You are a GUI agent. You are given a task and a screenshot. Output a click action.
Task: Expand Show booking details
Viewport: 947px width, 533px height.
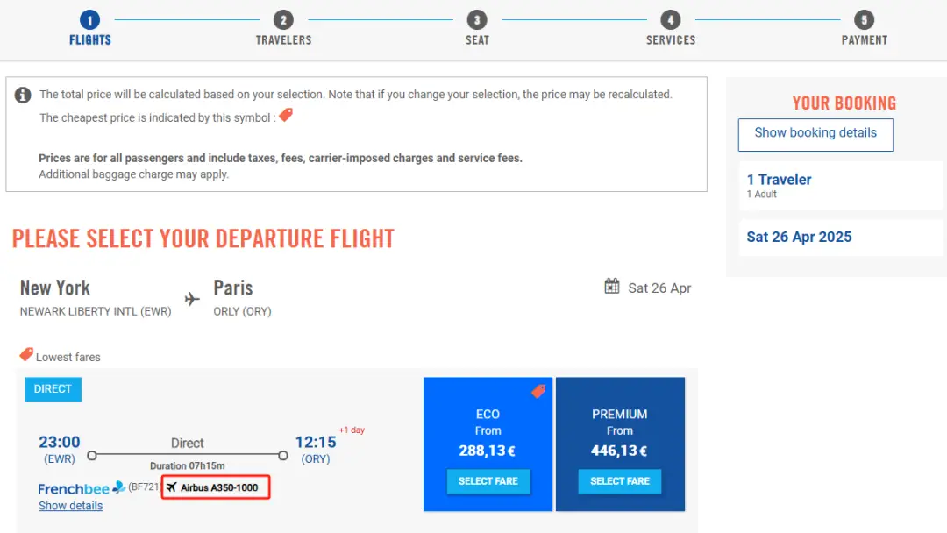pos(815,133)
